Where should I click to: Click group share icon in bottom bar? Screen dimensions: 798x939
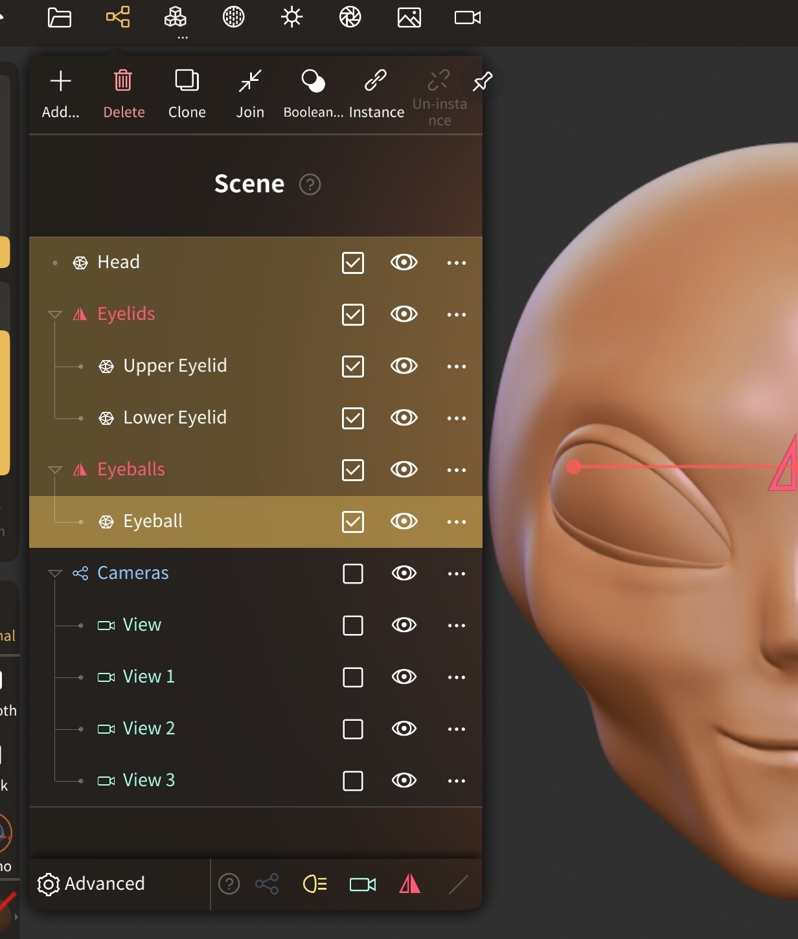pyautogui.click(x=267, y=884)
